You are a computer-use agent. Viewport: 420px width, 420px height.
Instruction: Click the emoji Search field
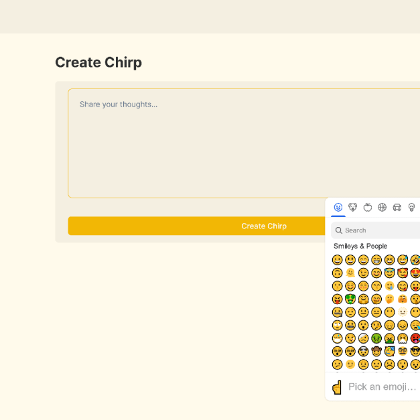coord(376,230)
